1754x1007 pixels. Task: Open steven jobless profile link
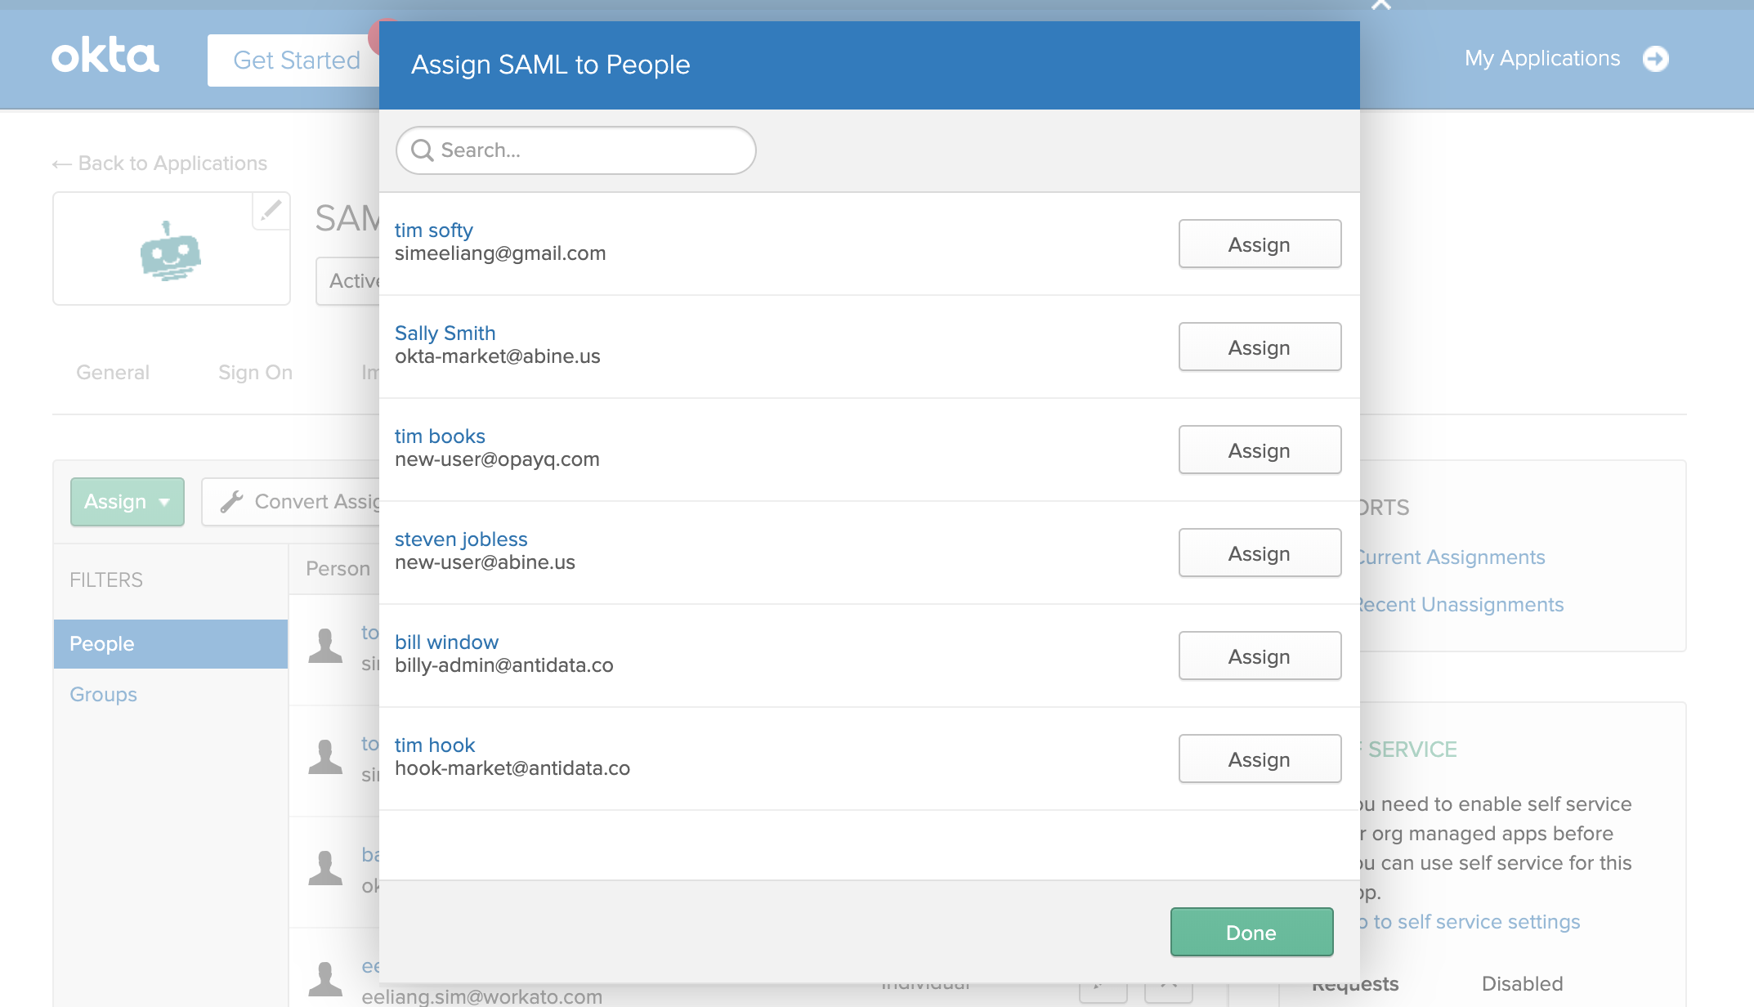[461, 539]
